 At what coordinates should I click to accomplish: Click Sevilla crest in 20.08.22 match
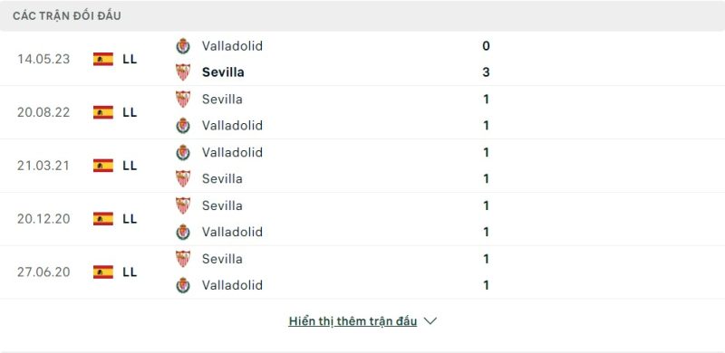coord(183,99)
